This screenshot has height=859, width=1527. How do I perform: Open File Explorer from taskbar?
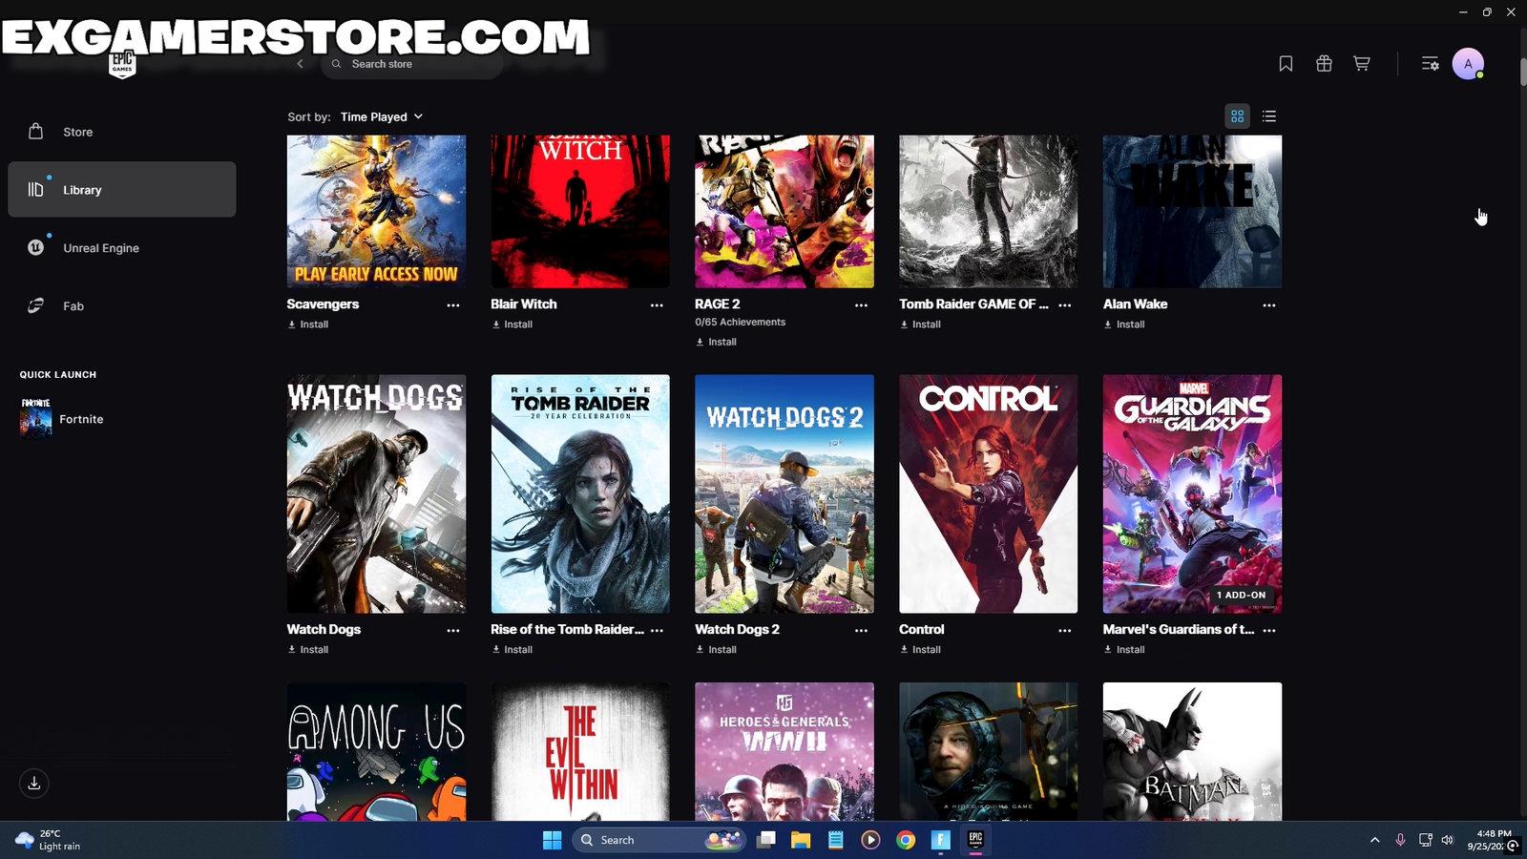pyautogui.click(x=801, y=840)
